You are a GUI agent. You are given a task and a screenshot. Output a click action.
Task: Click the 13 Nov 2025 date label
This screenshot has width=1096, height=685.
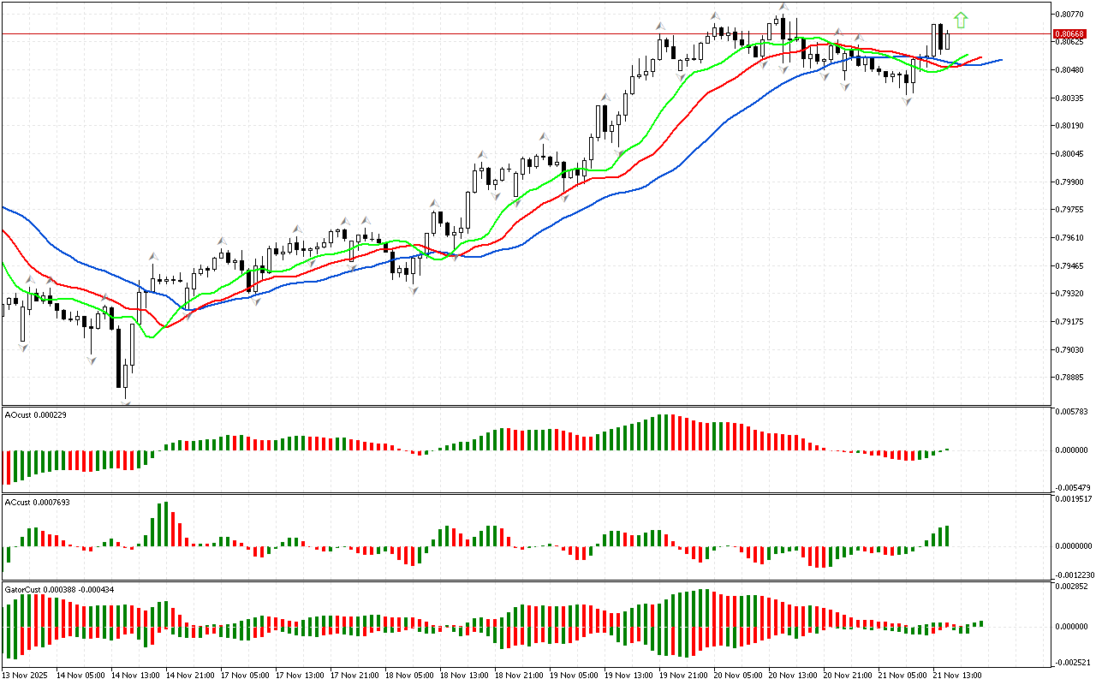click(26, 675)
